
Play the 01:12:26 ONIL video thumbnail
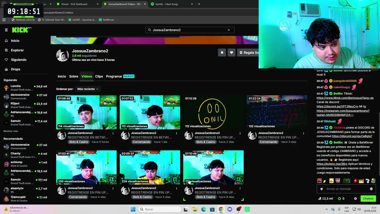(213, 112)
